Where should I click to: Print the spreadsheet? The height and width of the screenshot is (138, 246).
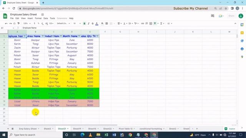tap(15, 23)
